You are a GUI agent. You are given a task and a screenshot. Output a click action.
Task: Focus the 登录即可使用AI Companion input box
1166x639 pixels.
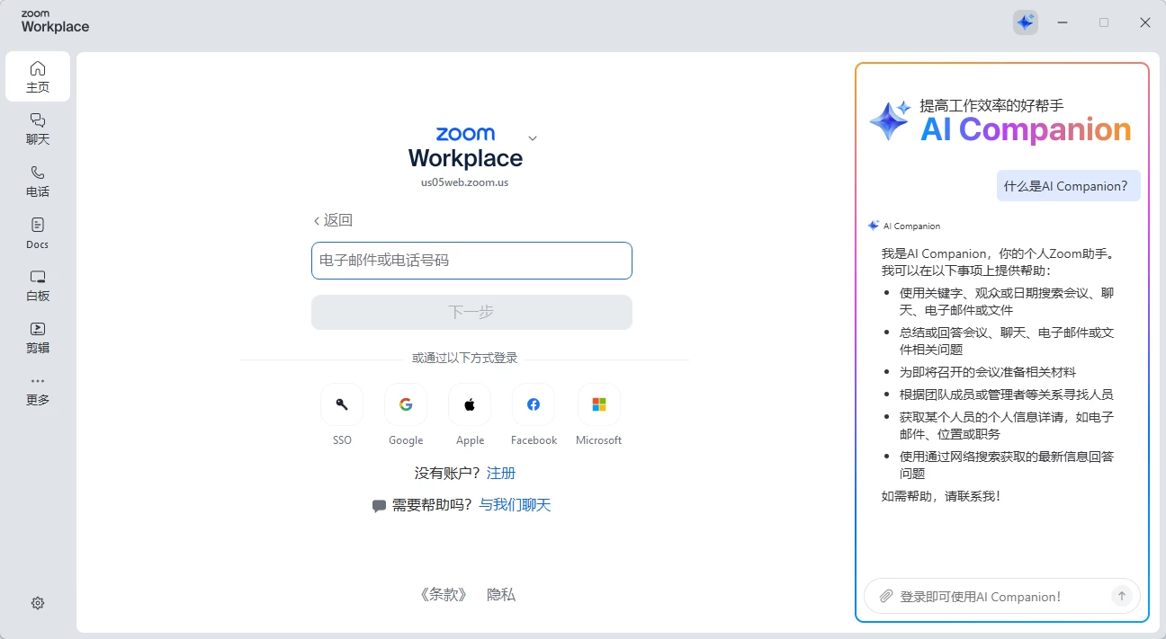[x=1001, y=596]
